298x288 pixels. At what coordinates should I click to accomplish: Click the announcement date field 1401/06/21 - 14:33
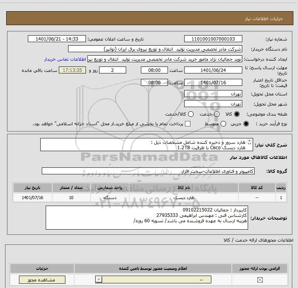pos(57,39)
